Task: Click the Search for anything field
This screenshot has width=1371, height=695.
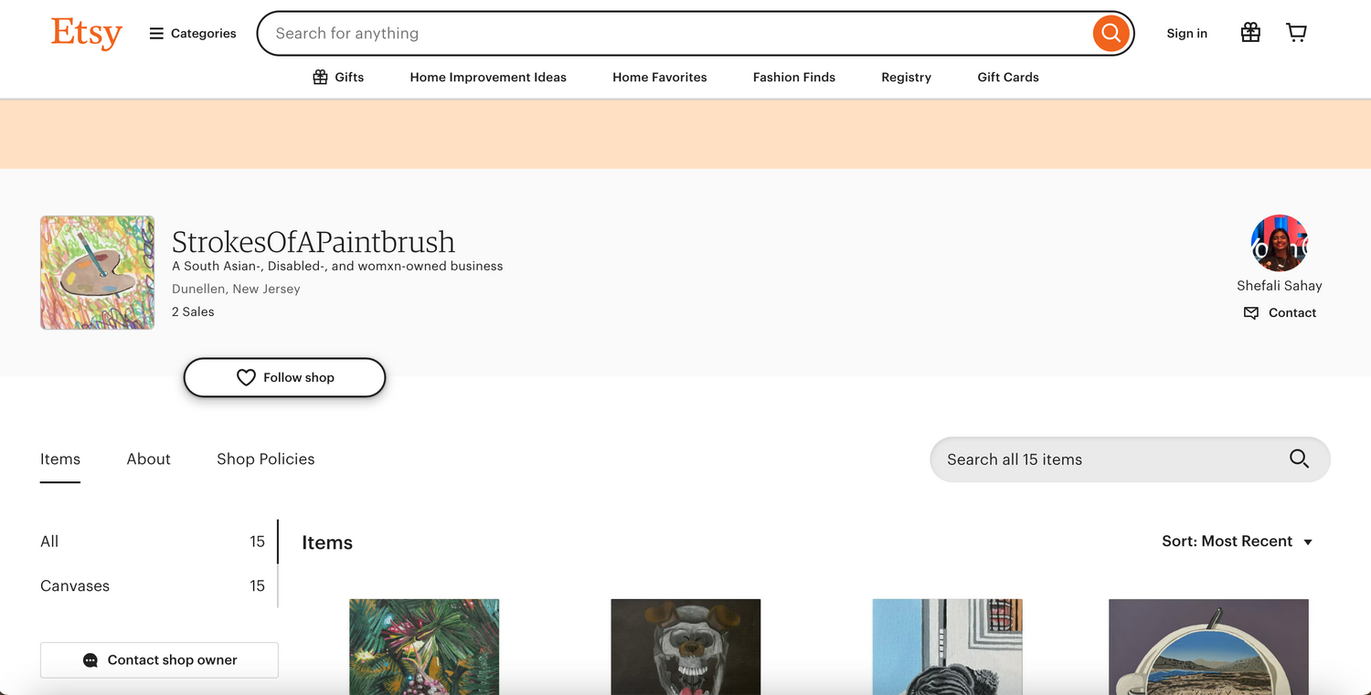Action: [676, 34]
